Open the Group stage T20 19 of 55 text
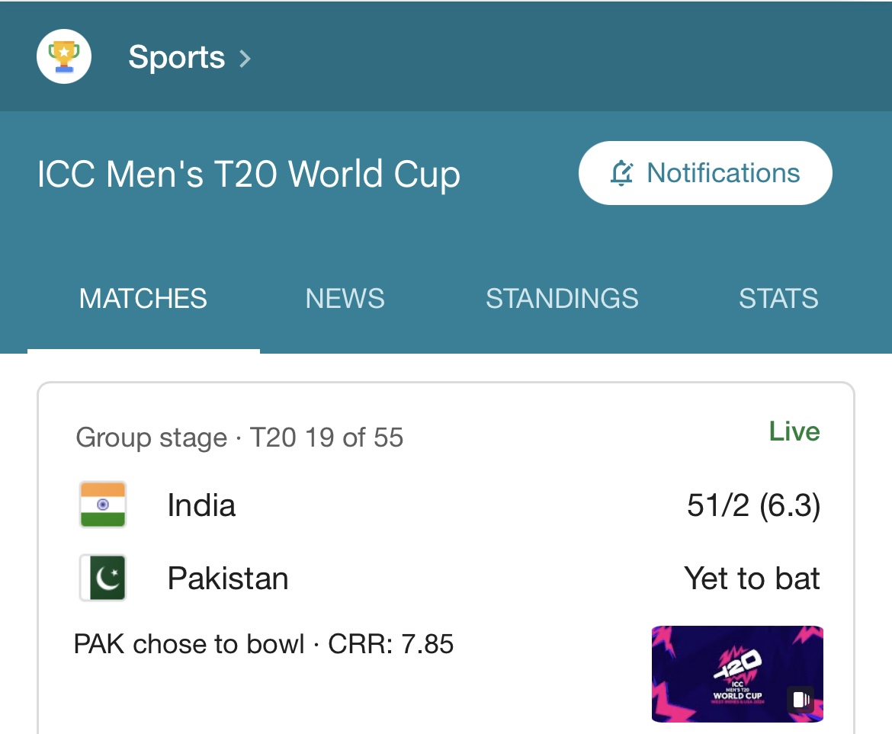The height and width of the screenshot is (734, 892). pyautogui.click(x=239, y=438)
